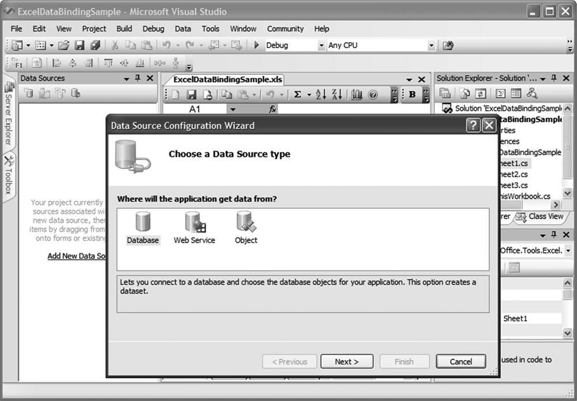
Task: Click the Start Debugging play icon
Action: [x=257, y=45]
